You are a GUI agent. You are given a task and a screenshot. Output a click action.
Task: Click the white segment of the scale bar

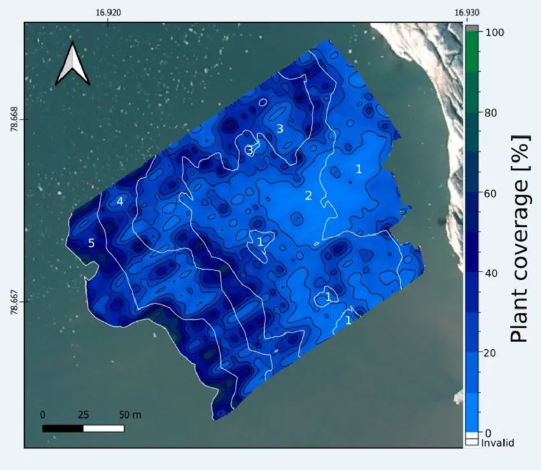click(x=104, y=428)
